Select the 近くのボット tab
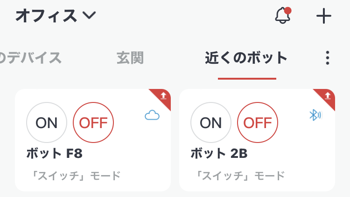The width and height of the screenshot is (350, 197). (x=246, y=58)
